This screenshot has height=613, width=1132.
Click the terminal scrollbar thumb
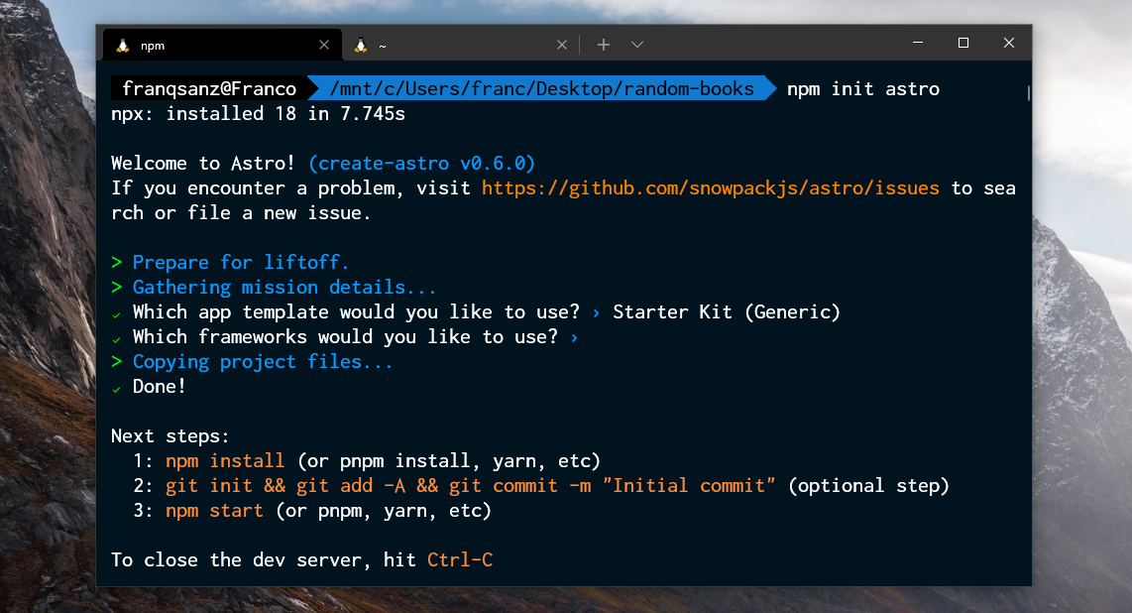point(1028,92)
